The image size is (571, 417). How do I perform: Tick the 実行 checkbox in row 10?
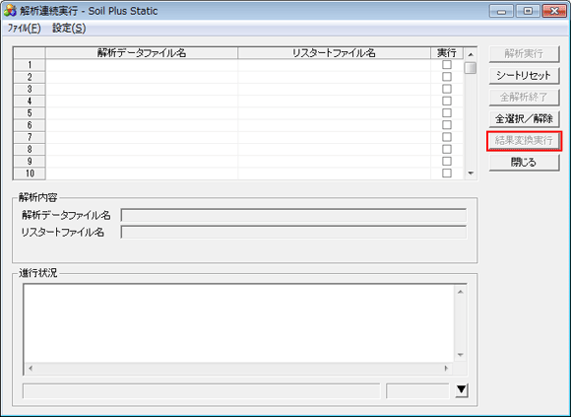coord(447,174)
